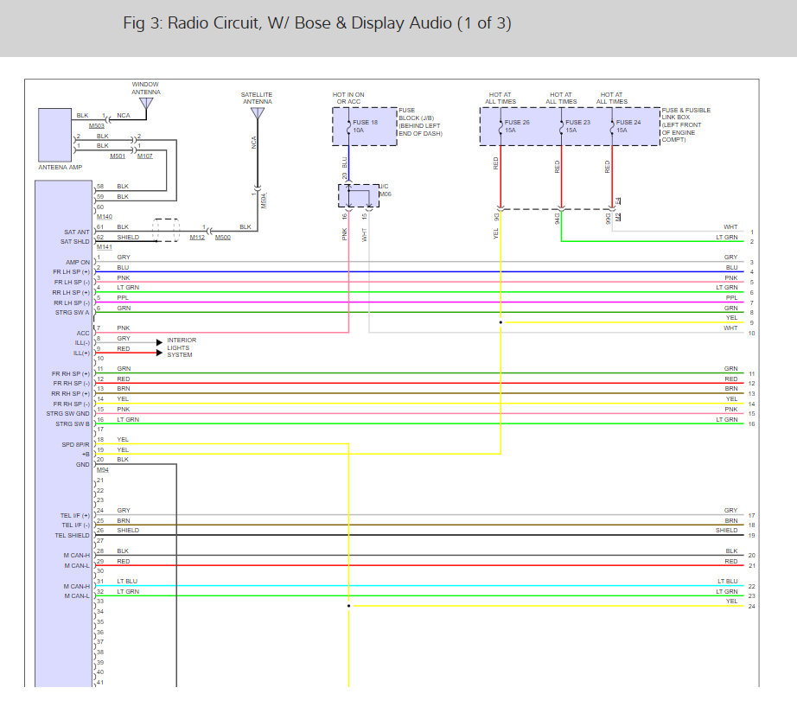Open the M112 connector link
This screenshot has width=797, height=713.
click(198, 238)
